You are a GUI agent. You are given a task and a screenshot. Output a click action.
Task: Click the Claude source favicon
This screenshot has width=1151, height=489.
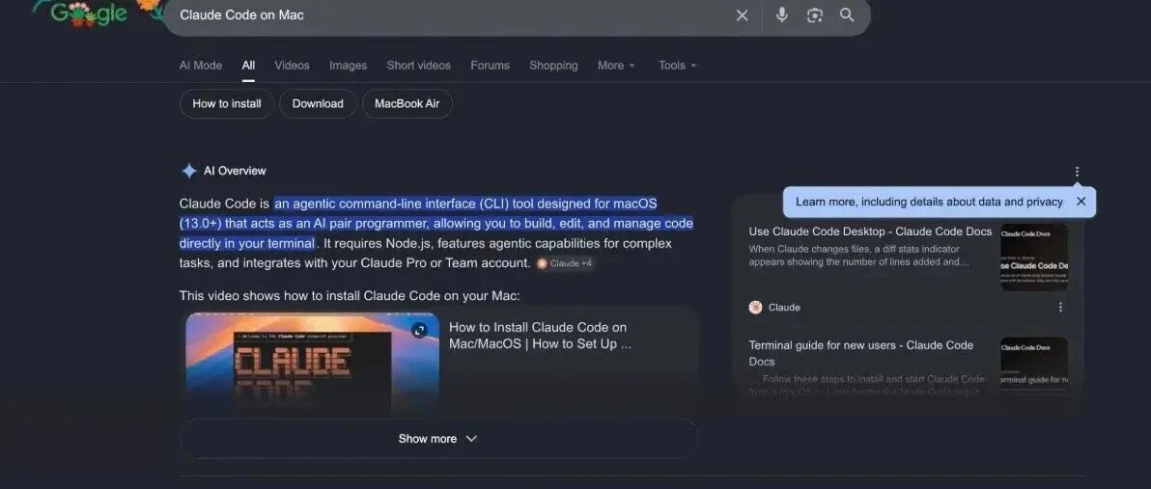pos(755,307)
